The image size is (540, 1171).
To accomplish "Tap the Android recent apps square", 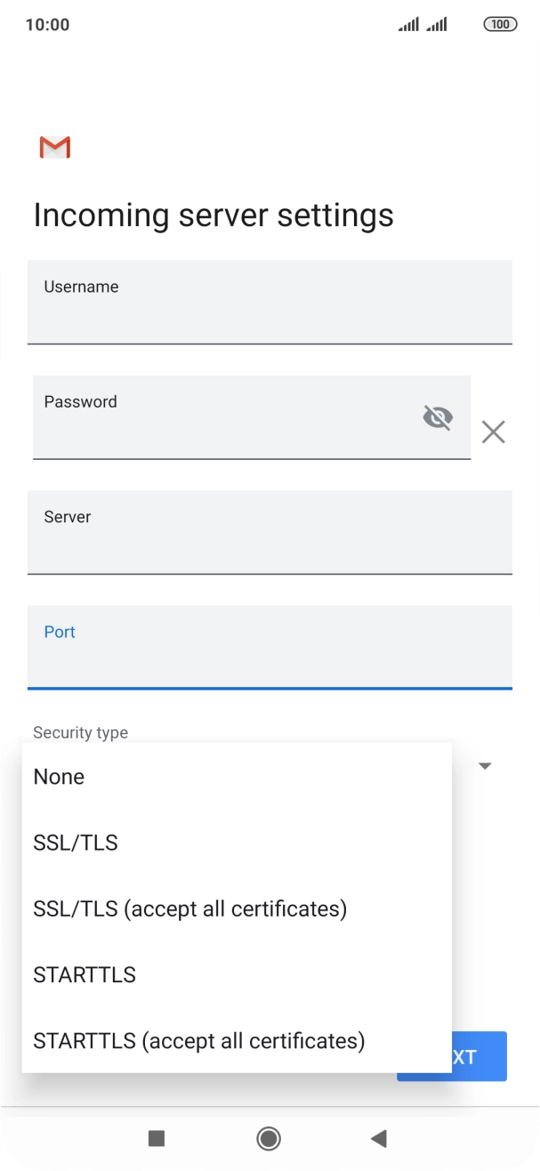I will [x=157, y=1138].
